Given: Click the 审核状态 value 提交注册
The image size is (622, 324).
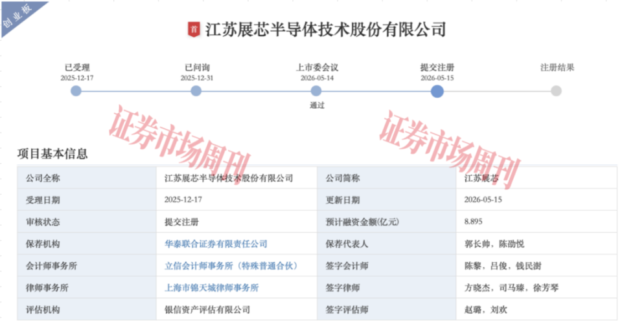Looking at the screenshot, I should 181,222.
